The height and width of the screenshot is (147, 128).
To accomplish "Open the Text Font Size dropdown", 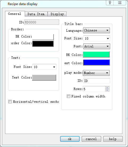I will tap(44, 67).
